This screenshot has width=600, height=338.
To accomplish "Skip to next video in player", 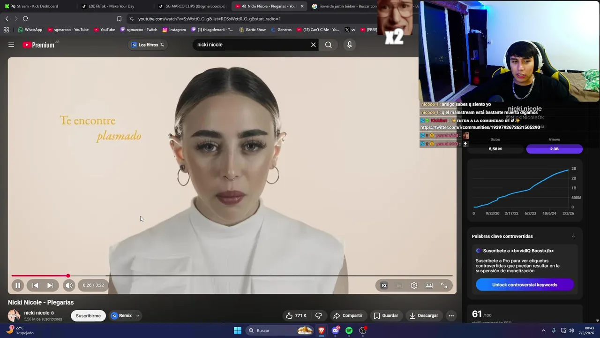I will 50,285.
